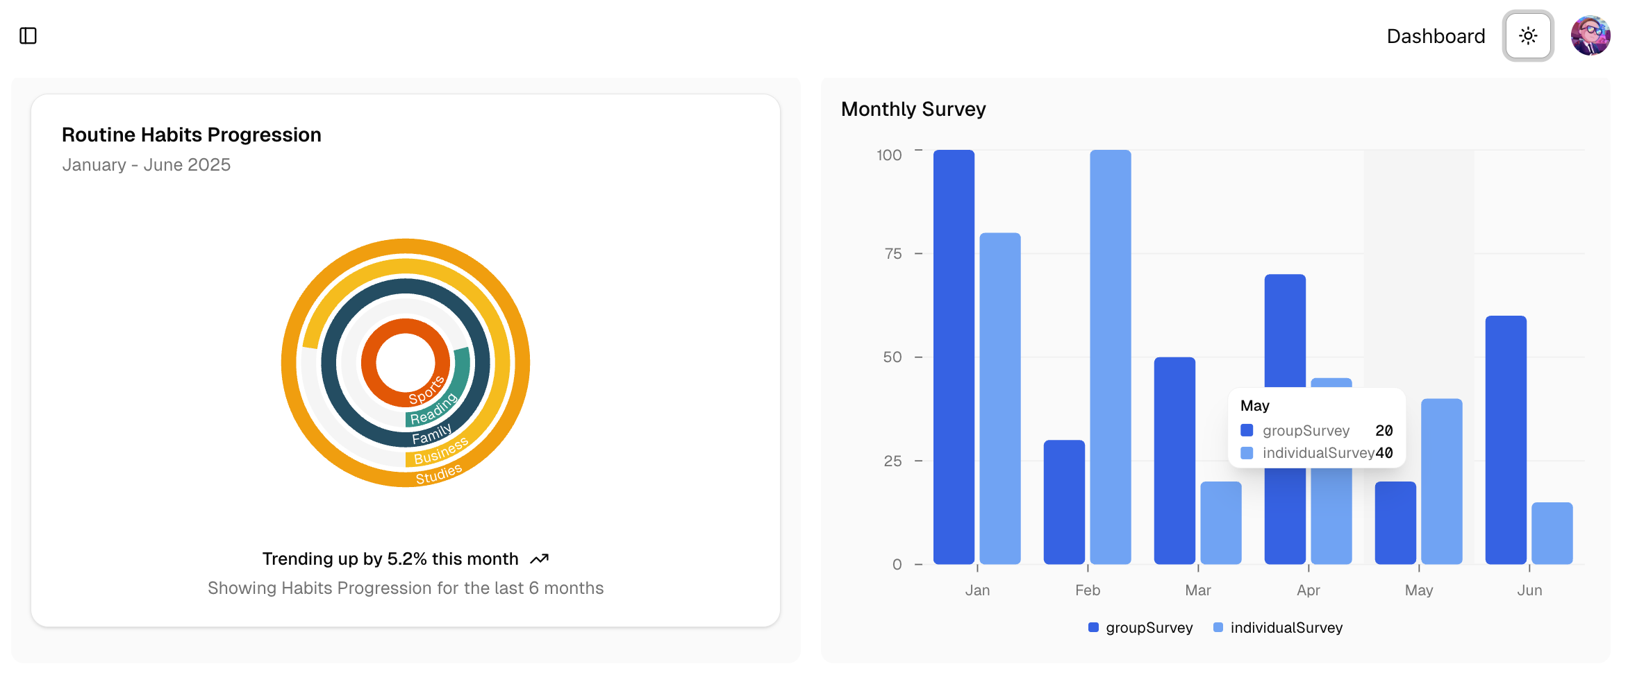
Task: Click the Mar axis label
Action: [1197, 590]
